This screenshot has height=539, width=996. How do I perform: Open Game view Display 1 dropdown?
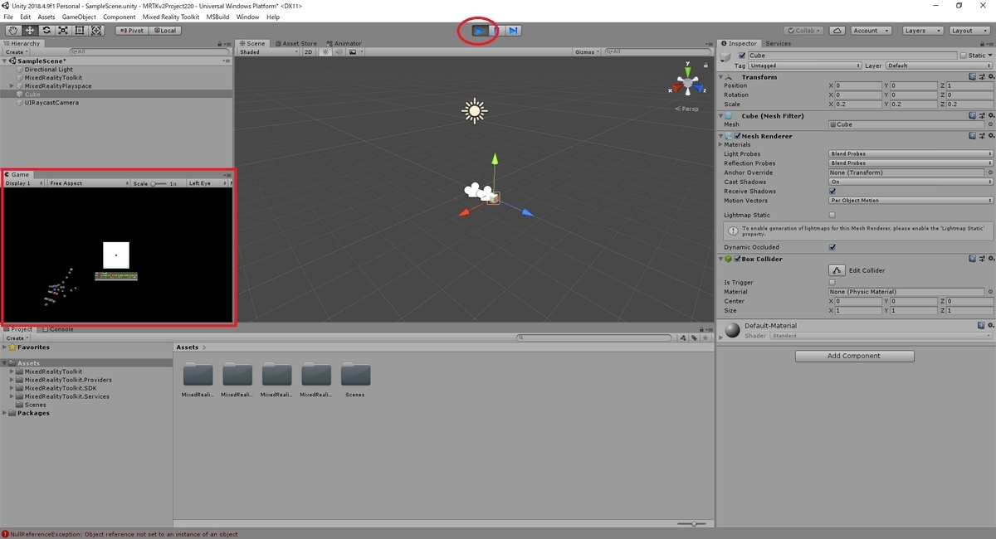click(24, 183)
